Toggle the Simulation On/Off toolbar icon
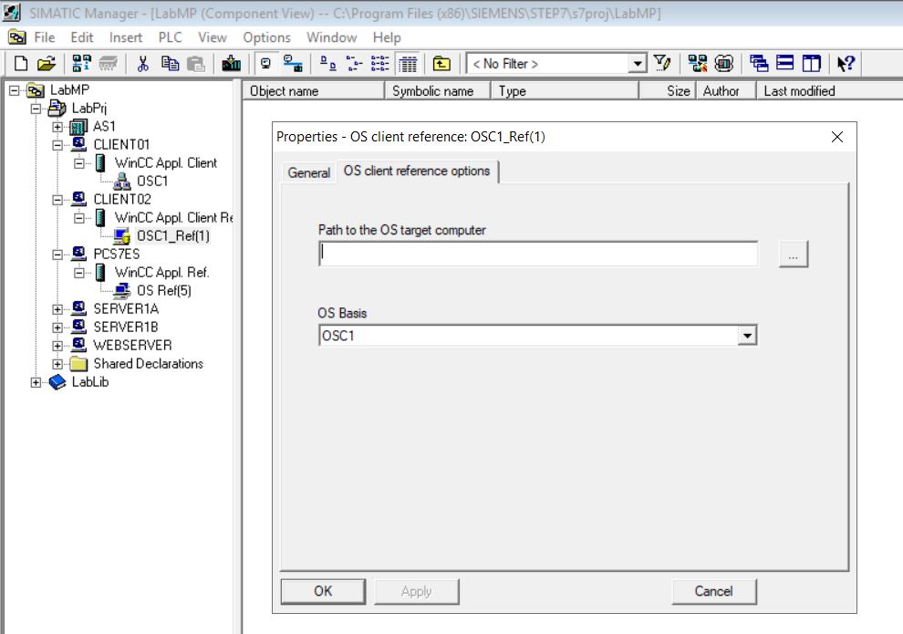Image resolution: width=903 pixels, height=634 pixels. tap(724, 63)
